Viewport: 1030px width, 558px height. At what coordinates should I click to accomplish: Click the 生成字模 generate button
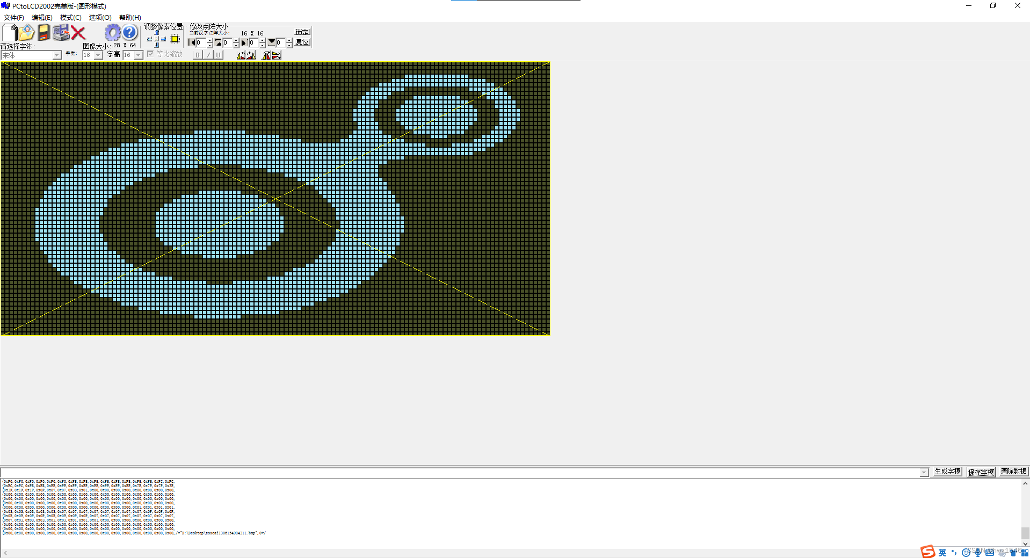(947, 472)
